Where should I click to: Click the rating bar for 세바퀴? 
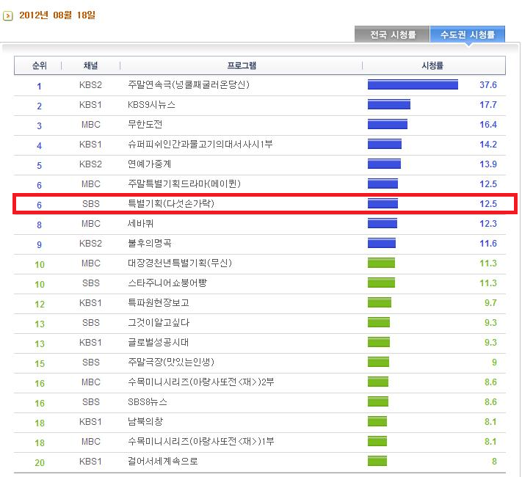tap(383, 223)
